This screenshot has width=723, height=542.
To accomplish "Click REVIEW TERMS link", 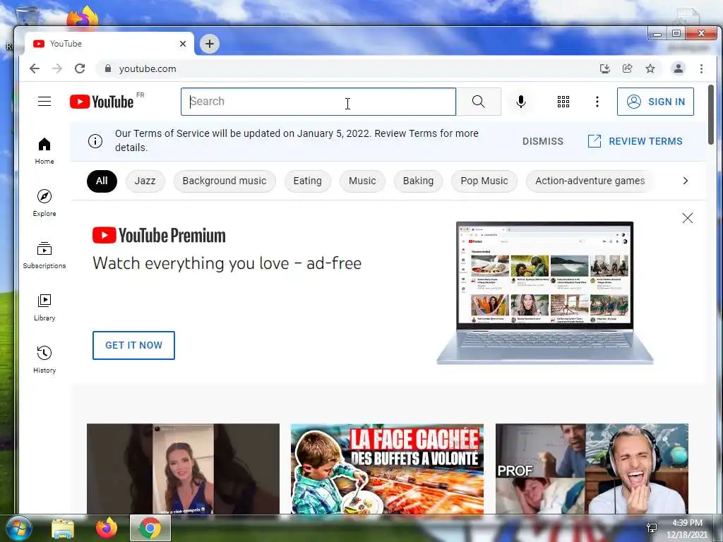I will click(x=635, y=141).
